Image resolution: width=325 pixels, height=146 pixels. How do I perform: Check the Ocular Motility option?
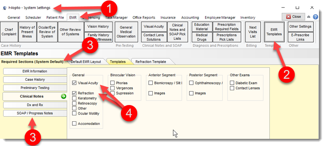point(74,113)
